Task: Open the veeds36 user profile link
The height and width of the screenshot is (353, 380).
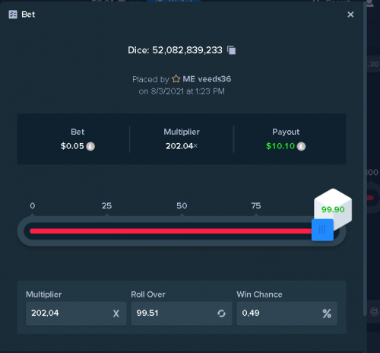Action: (x=214, y=79)
